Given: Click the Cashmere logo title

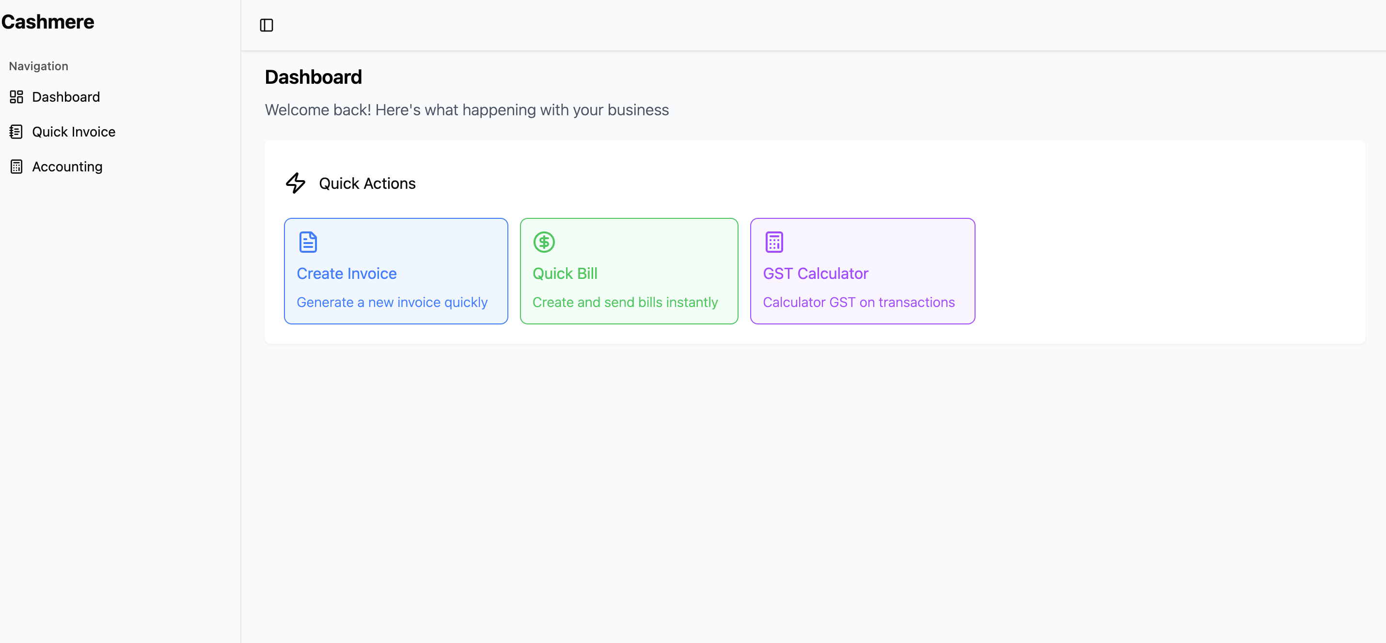Looking at the screenshot, I should pyautogui.click(x=48, y=22).
